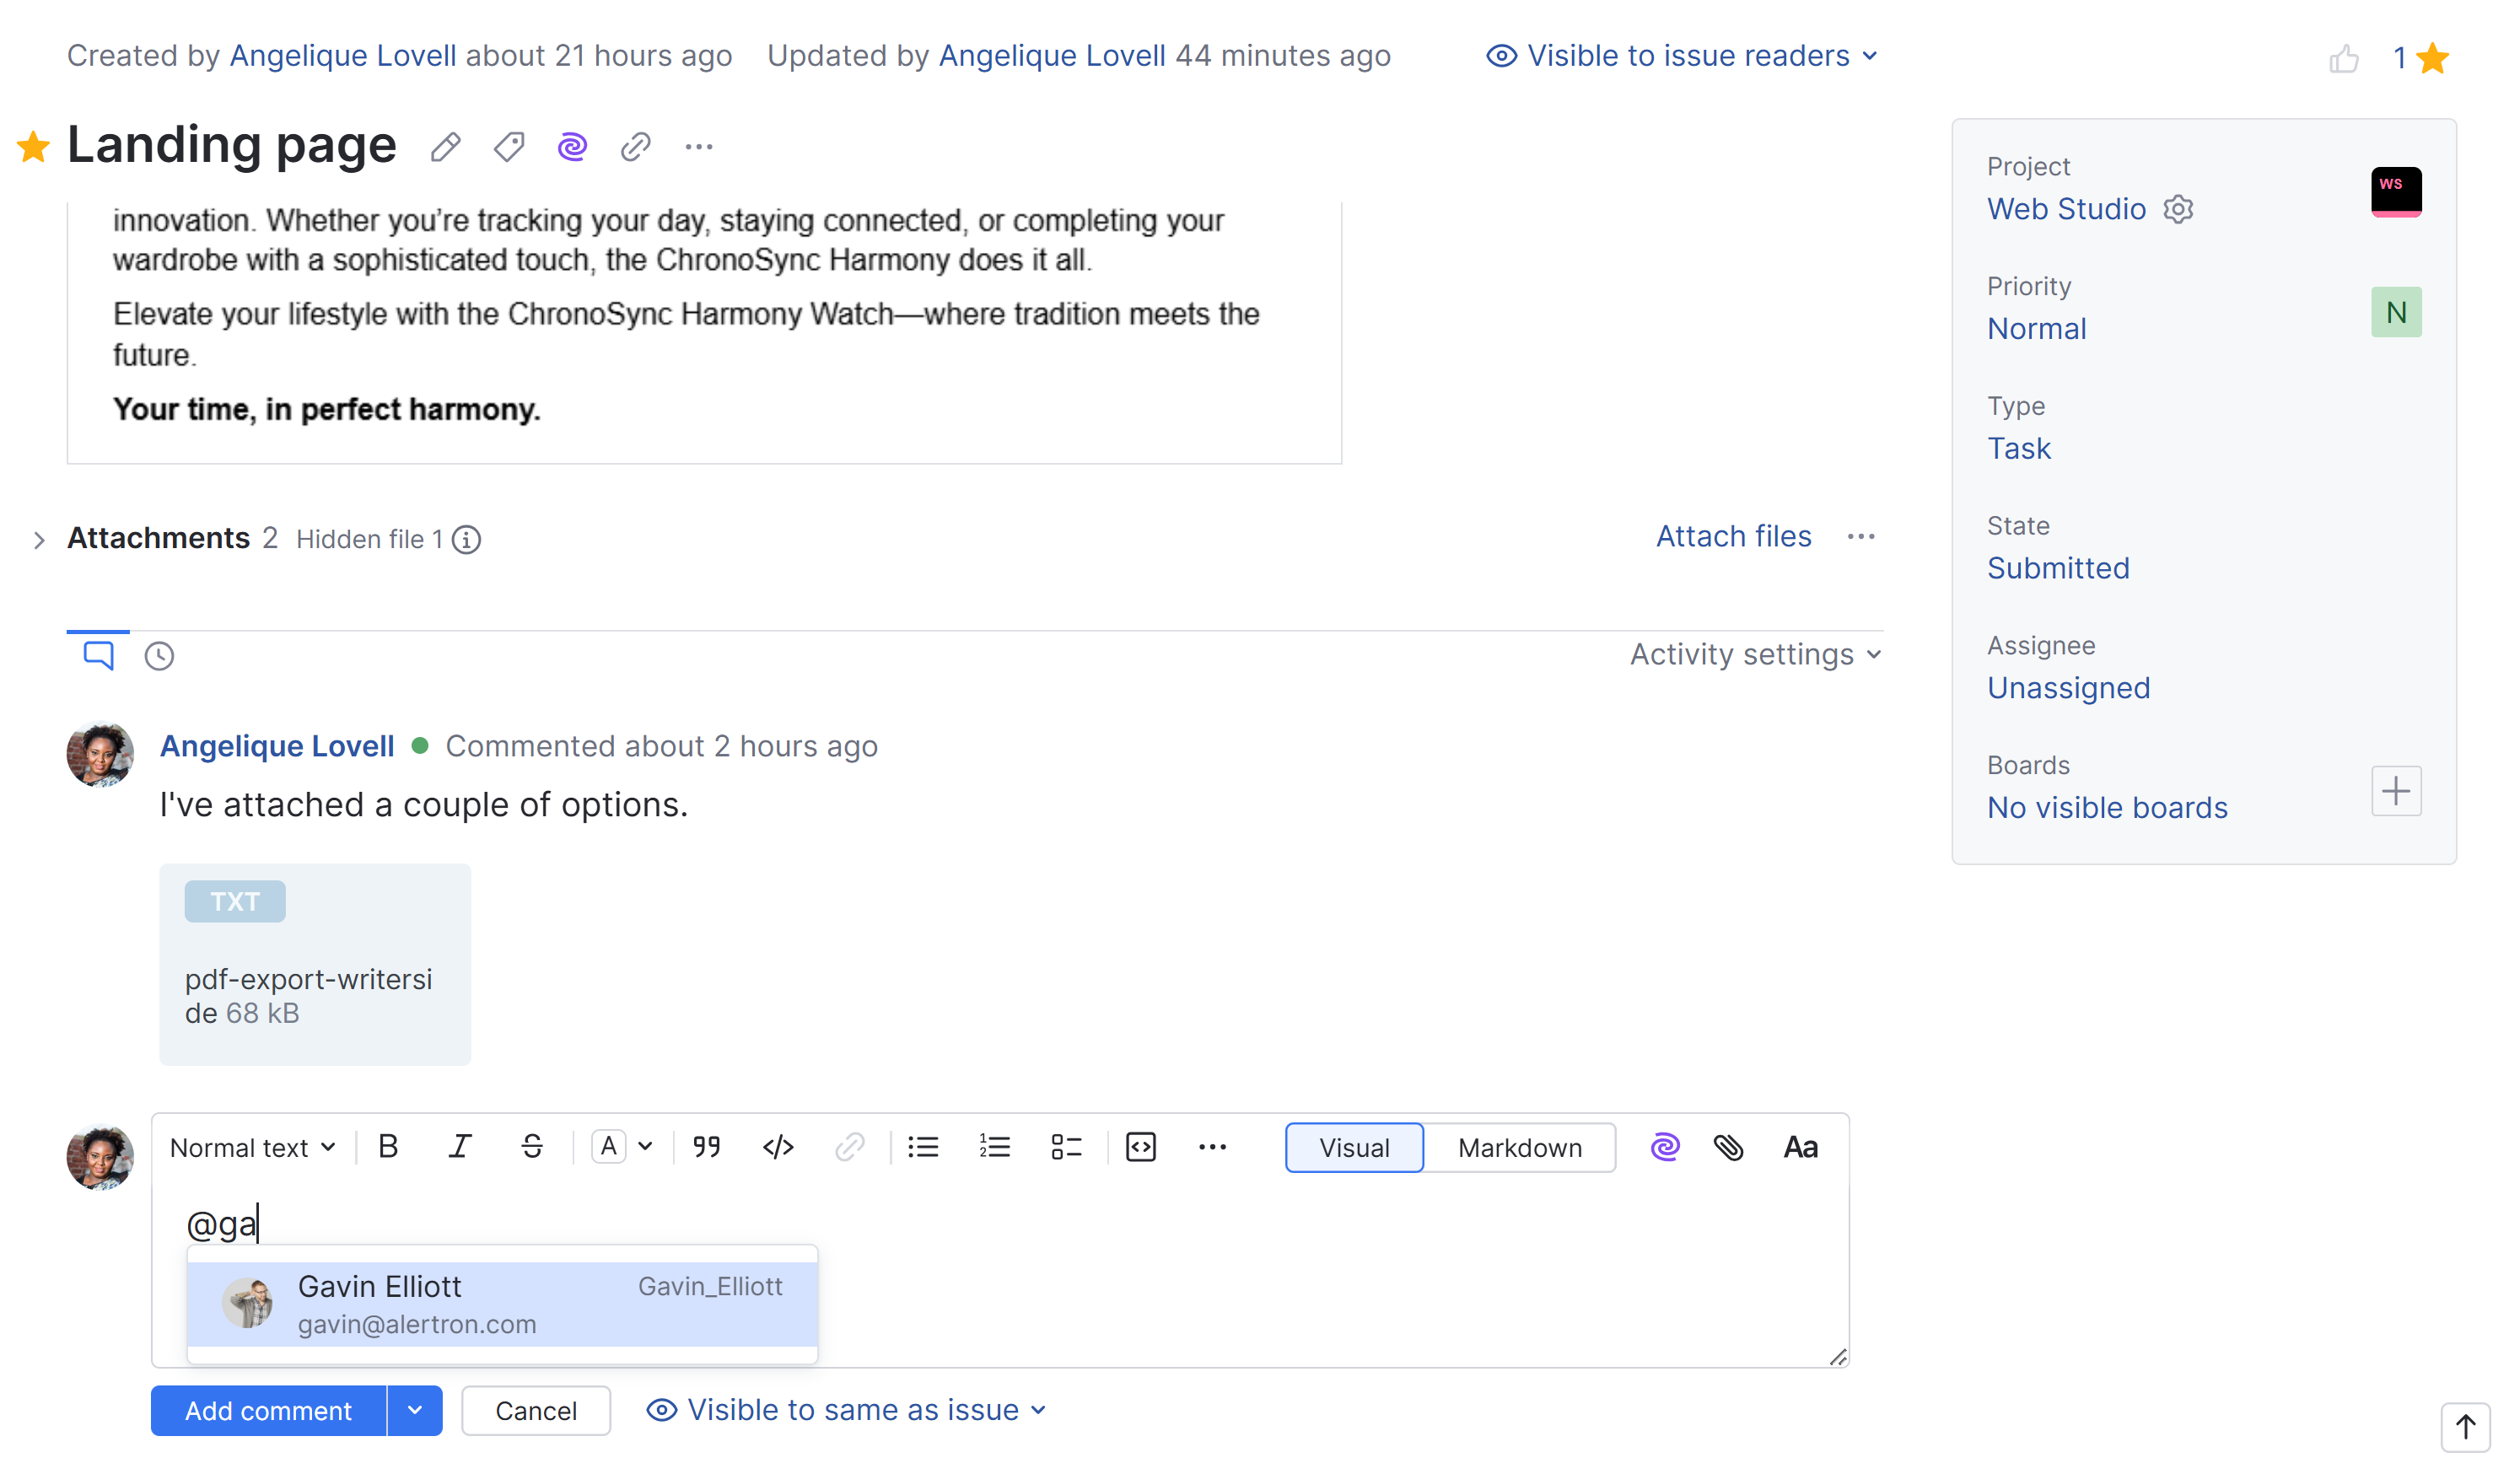The height and width of the screenshot is (1474, 2520).
Task: Insert a quote block in the comment
Action: 707,1147
